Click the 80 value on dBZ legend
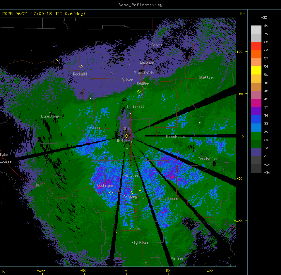This screenshot has height=275, width=281. pos(266,26)
